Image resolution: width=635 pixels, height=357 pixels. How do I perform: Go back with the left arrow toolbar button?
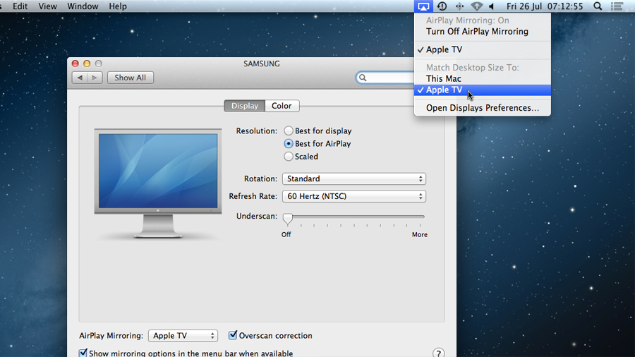click(80, 78)
